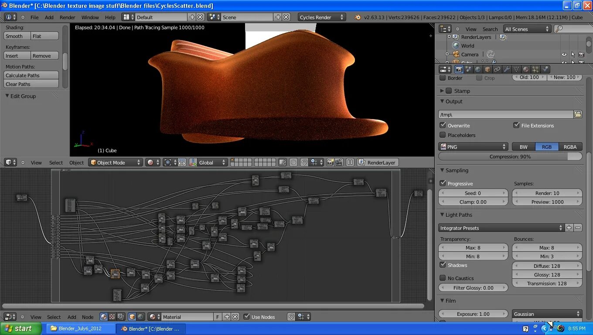Open the Material properties sphere tab
Image resolution: width=593 pixels, height=335 pixels.
526,69
